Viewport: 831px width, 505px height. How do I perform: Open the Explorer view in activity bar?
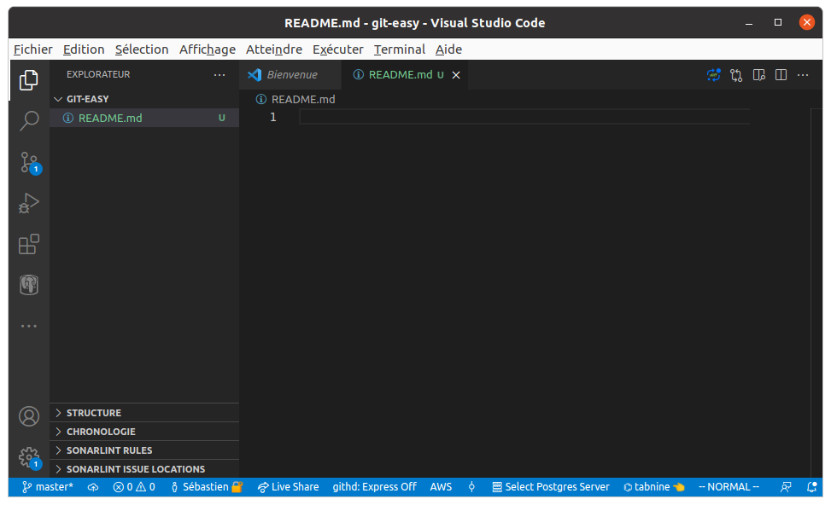click(x=29, y=80)
